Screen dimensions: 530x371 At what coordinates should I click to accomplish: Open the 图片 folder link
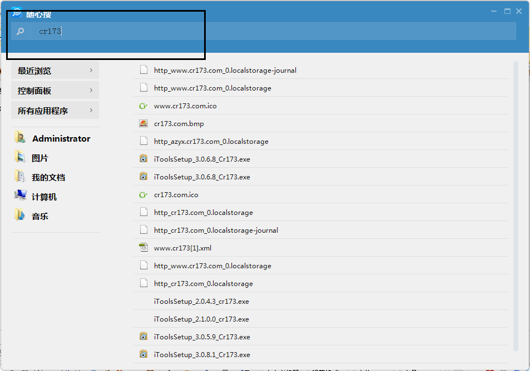40,158
